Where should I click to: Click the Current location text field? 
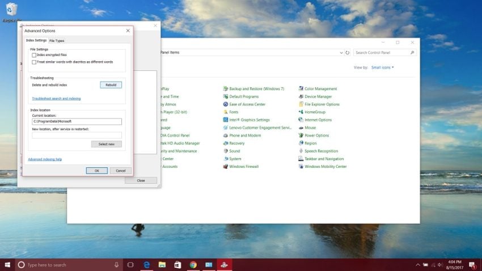(77, 121)
